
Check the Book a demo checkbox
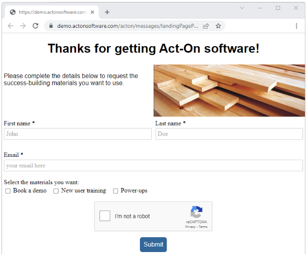(8, 191)
